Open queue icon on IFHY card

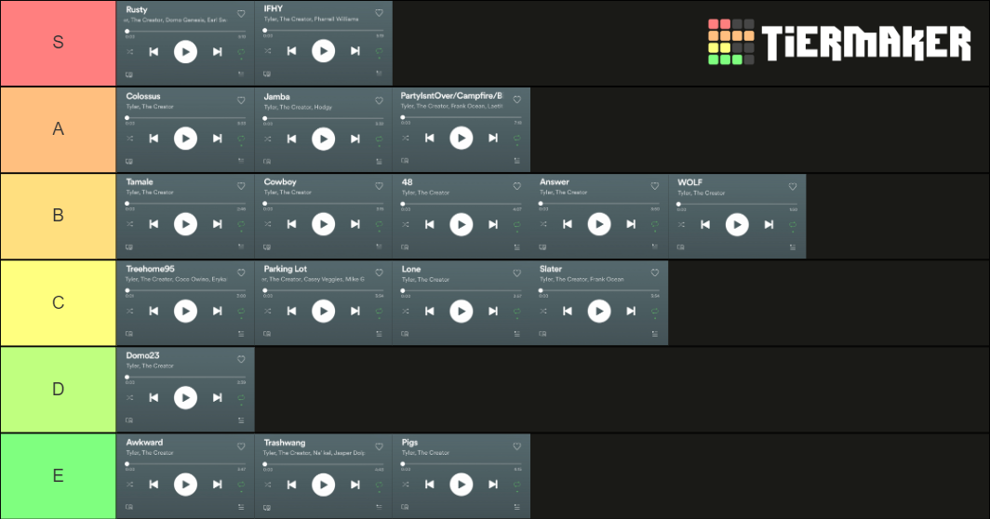point(379,73)
